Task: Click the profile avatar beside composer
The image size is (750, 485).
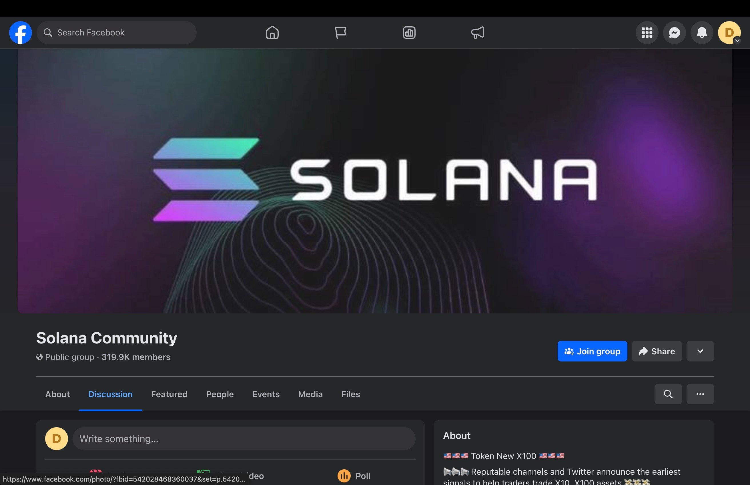Action: 56,438
